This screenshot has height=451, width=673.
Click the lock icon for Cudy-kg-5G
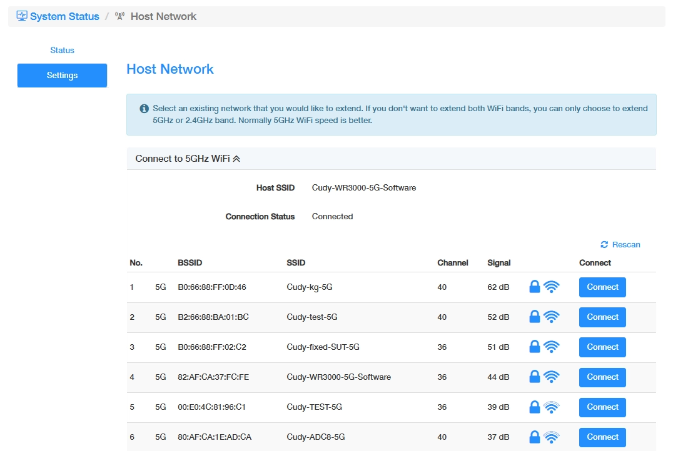coord(534,286)
